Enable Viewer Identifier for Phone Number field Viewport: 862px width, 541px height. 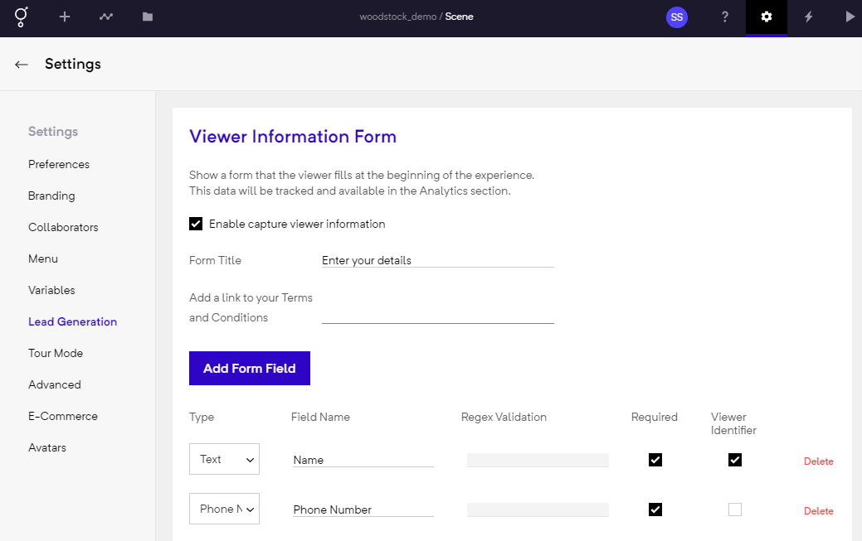735,510
